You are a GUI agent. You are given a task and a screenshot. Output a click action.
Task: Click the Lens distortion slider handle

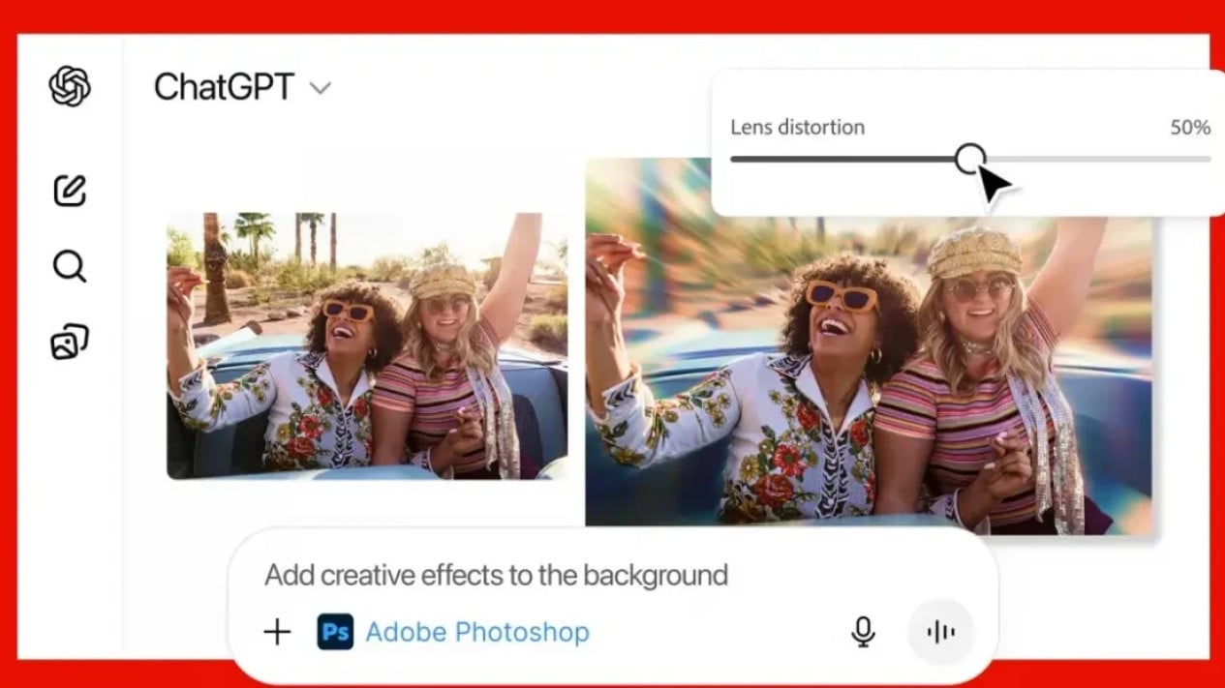(969, 159)
